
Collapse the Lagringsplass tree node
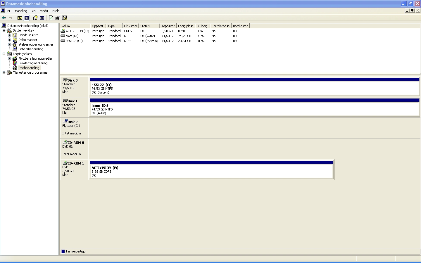4,54
